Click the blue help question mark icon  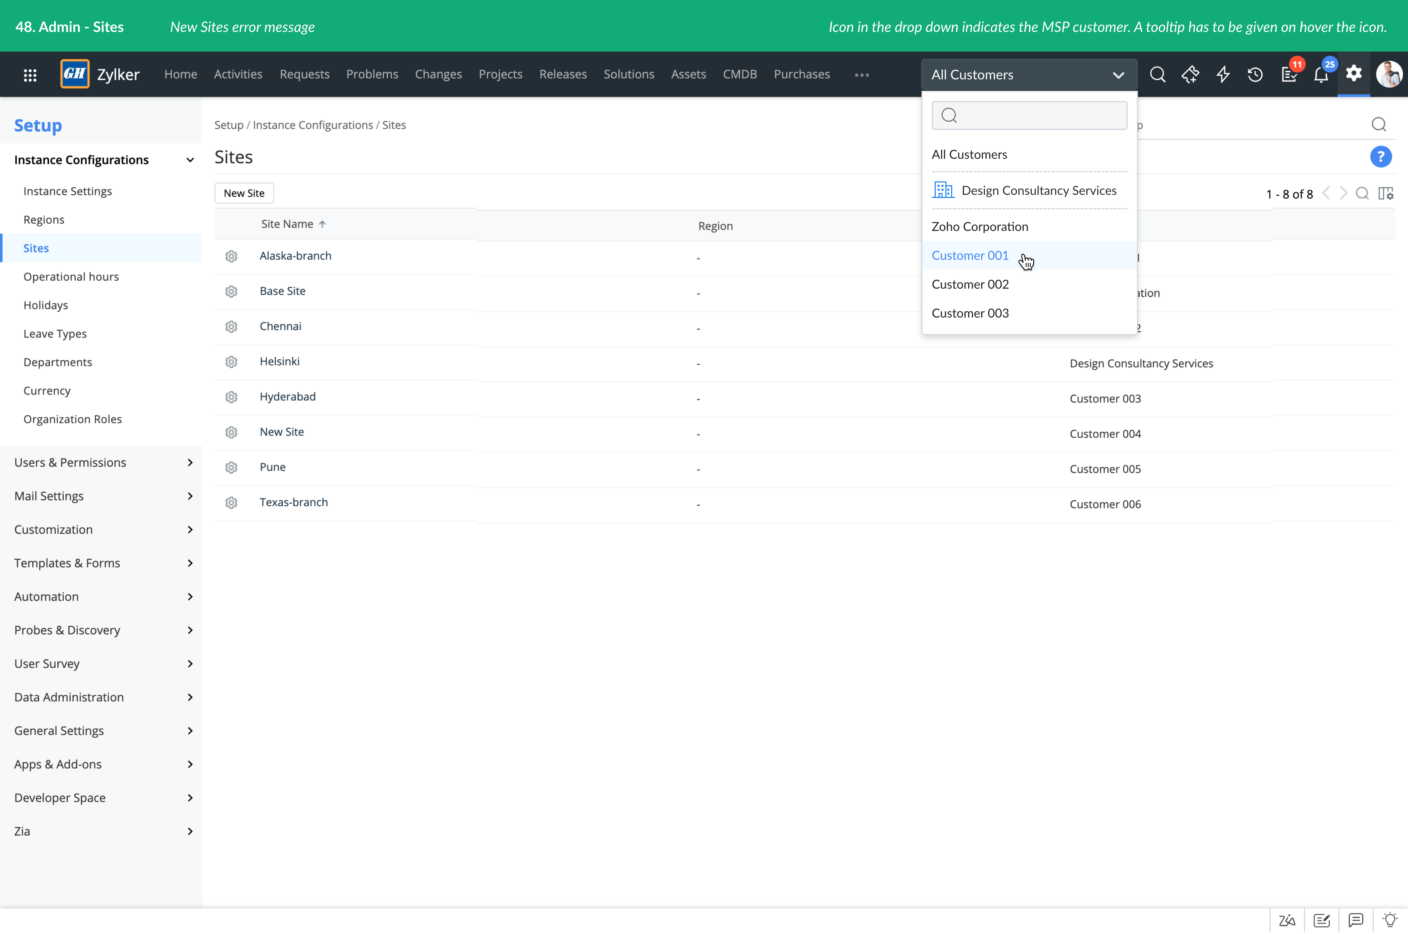coord(1381,157)
